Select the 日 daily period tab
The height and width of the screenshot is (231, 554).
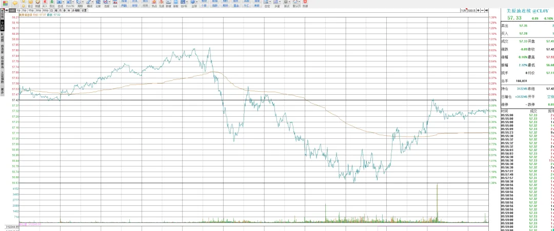52,10
